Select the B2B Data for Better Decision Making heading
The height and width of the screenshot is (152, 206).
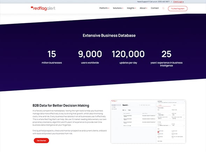(x=61, y=105)
